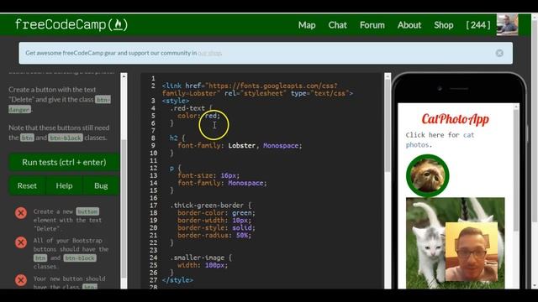The width and height of the screenshot is (538, 302).
Task: Follow the 'our shop' banner link
Action: pyautogui.click(x=209, y=53)
